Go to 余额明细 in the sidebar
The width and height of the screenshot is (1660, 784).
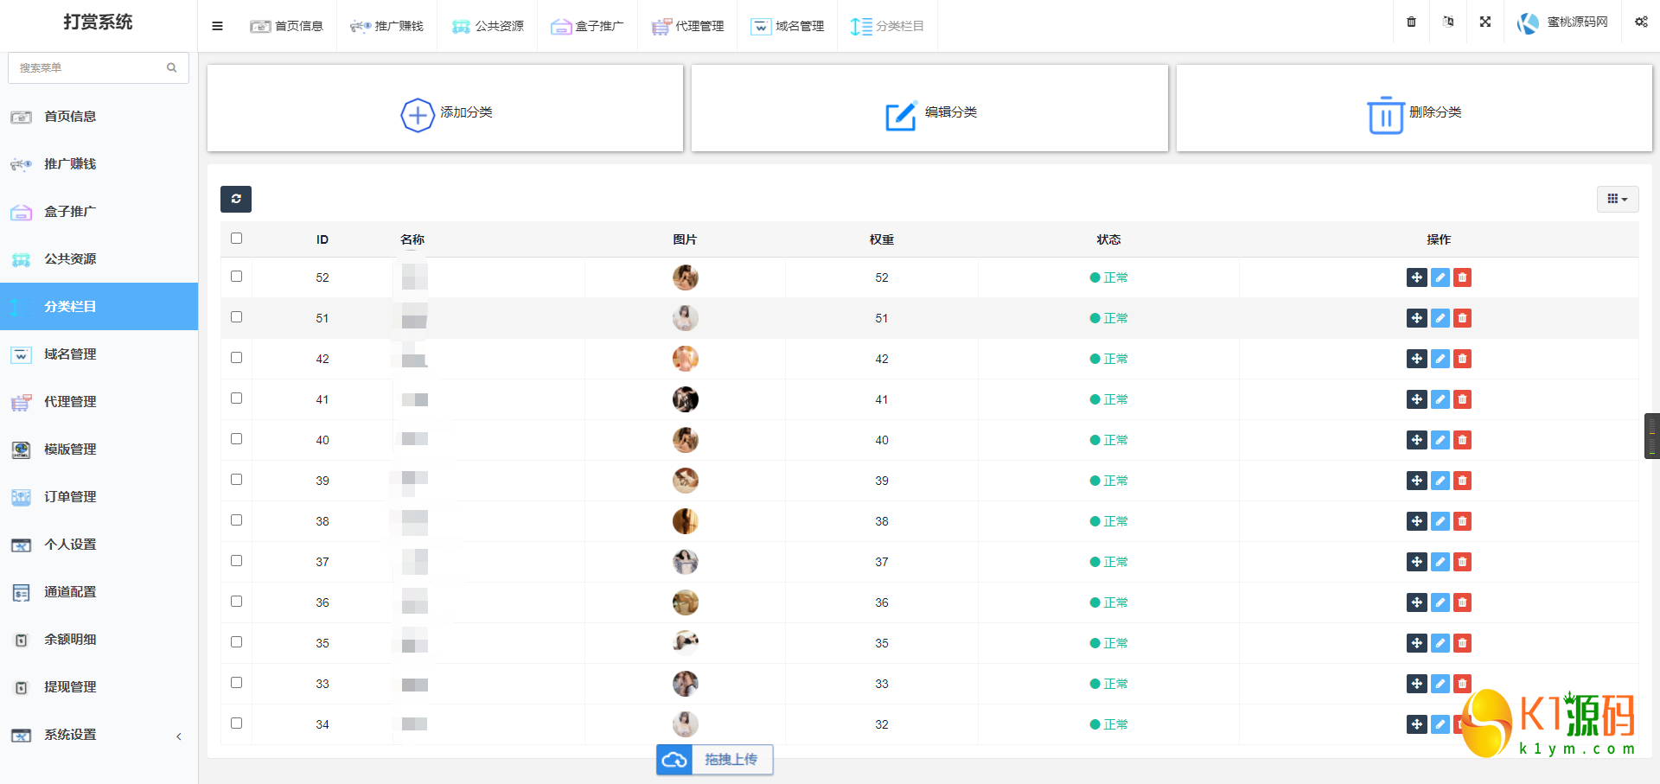coord(99,640)
